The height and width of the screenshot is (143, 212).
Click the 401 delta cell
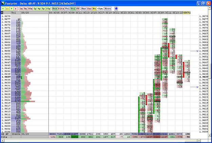[x=89, y=137]
